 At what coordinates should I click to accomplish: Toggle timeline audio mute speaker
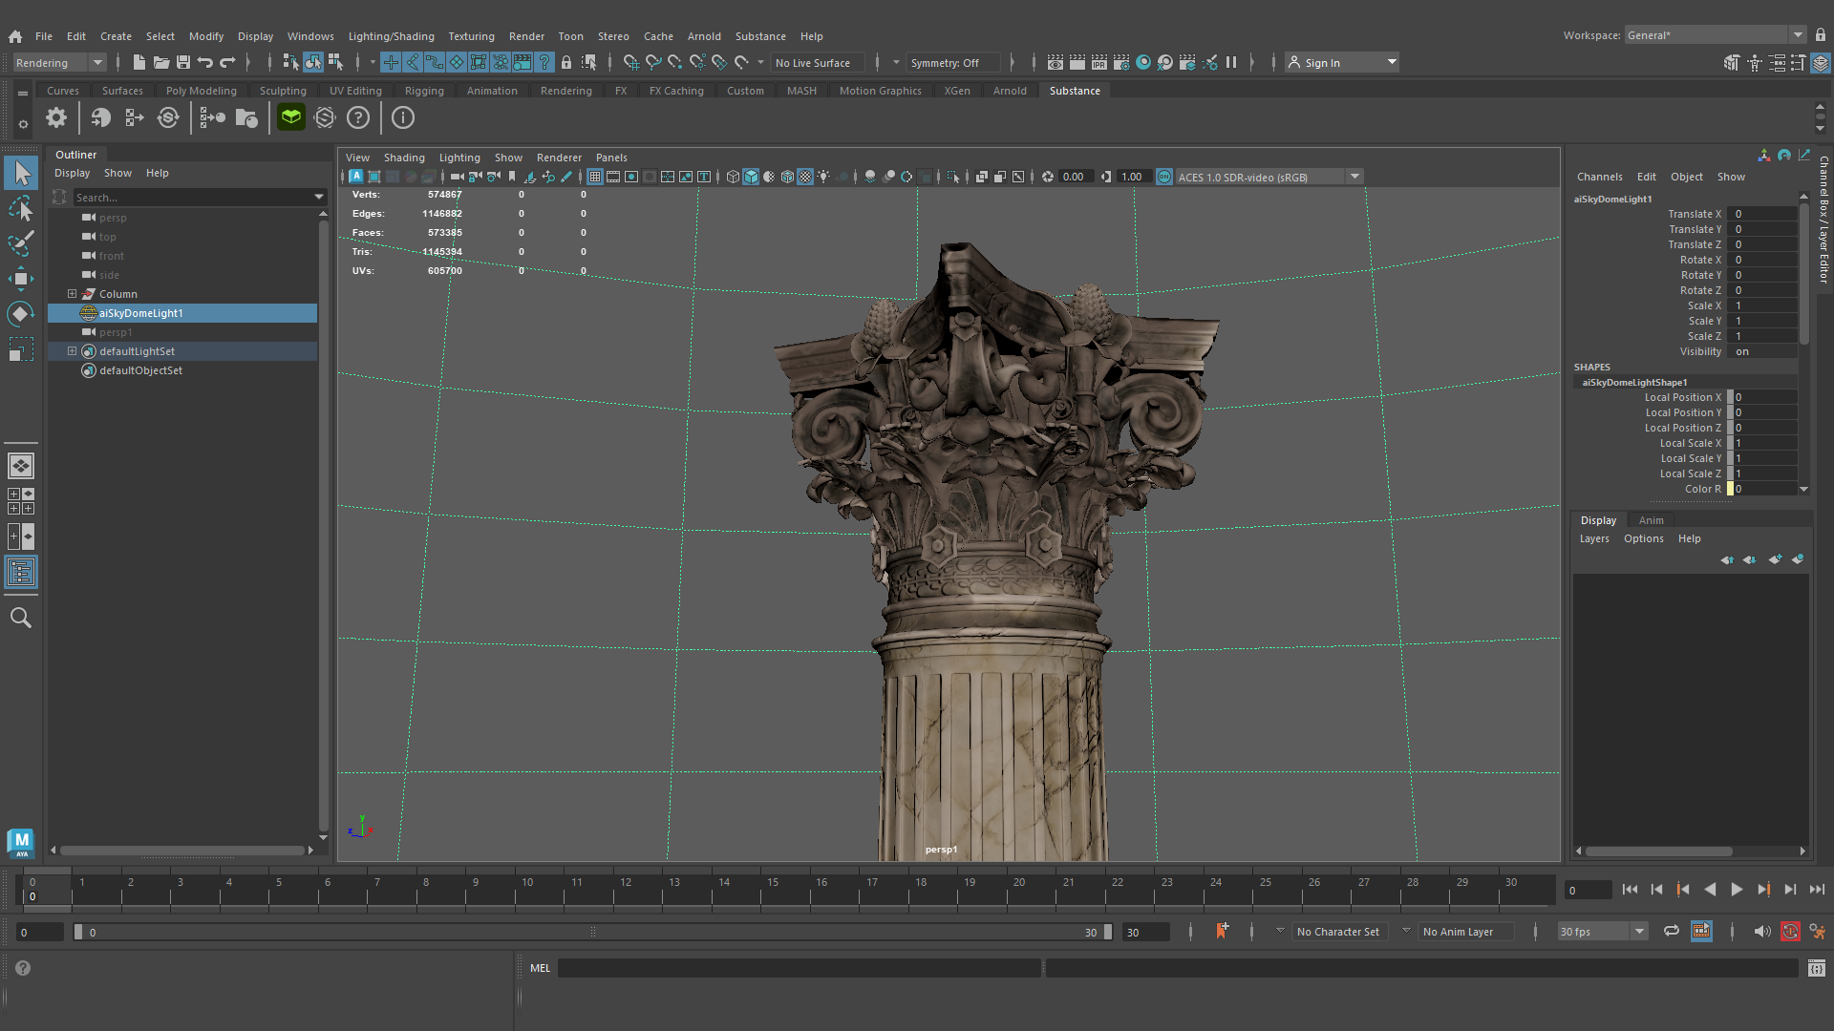1761,932
